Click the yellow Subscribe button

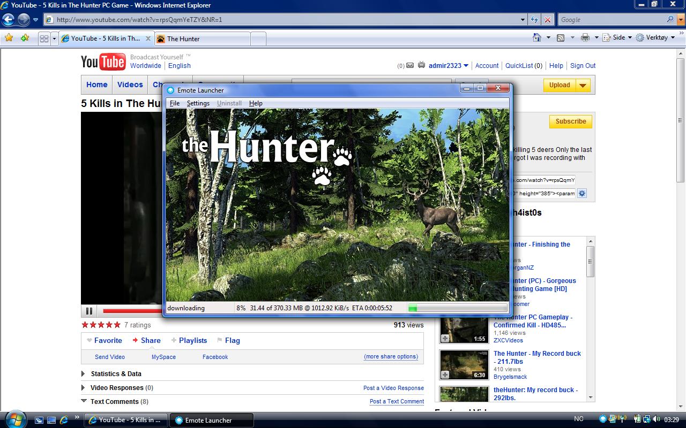point(571,121)
